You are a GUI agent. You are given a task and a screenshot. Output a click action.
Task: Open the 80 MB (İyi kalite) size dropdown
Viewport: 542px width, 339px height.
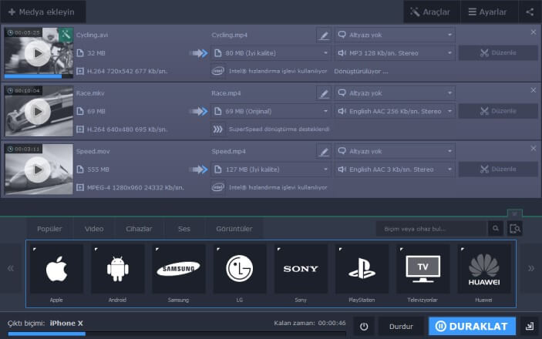point(271,53)
